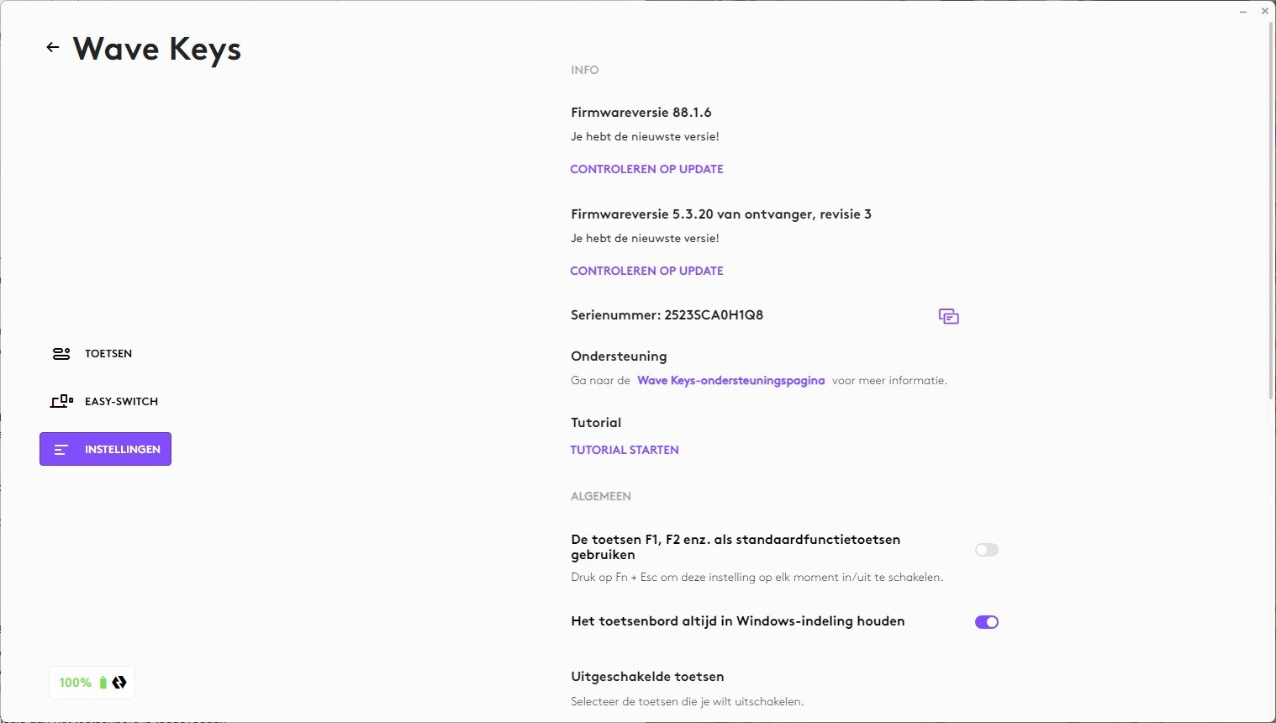This screenshot has width=1276, height=723.
Task: Switch to the Easy-Switch section label
Action: (121, 402)
